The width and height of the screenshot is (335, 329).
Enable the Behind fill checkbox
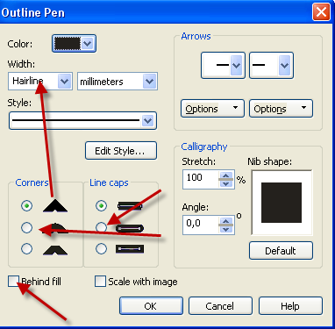click(14, 282)
